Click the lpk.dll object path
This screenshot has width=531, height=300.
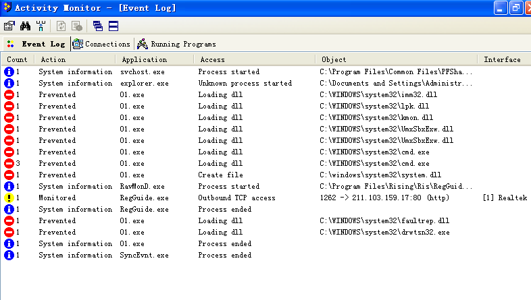(x=374, y=106)
